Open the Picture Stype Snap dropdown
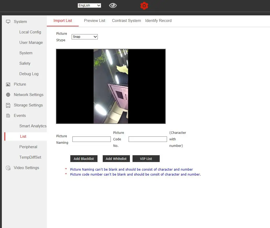The width and height of the screenshot is (270, 228). [x=84, y=37]
